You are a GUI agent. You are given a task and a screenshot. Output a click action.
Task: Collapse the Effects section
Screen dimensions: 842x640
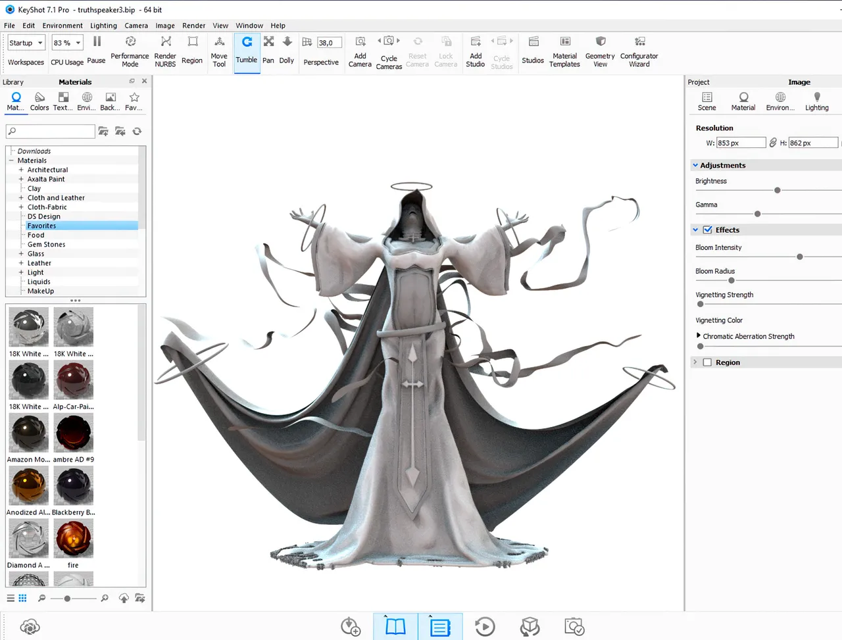click(x=695, y=230)
